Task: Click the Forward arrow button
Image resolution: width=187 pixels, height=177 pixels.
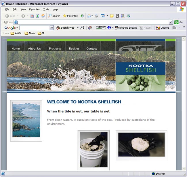Action: coord(23,16)
